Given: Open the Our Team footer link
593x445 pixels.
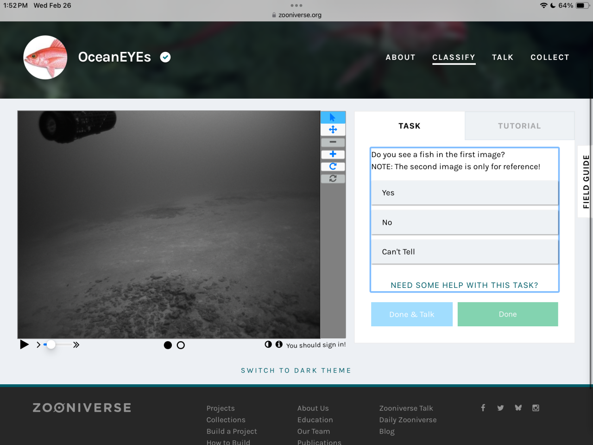Looking at the screenshot, I should tap(314, 432).
